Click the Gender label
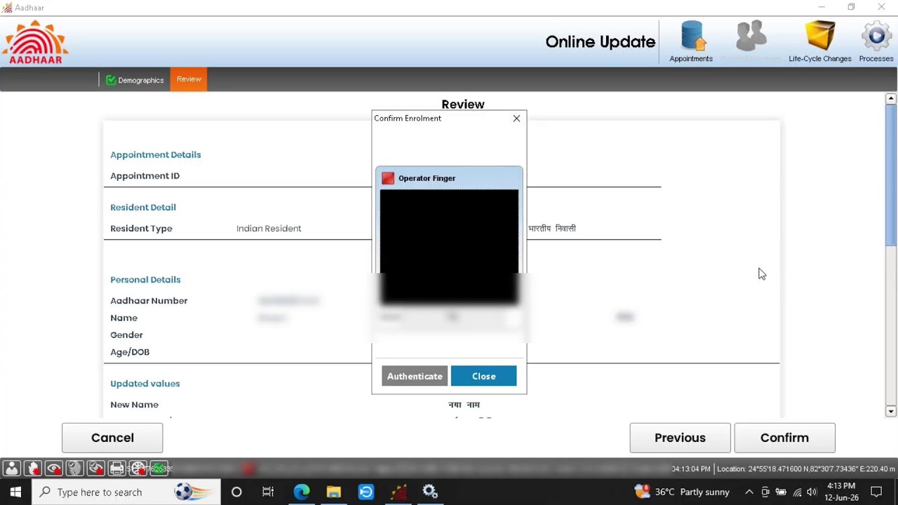 point(126,335)
